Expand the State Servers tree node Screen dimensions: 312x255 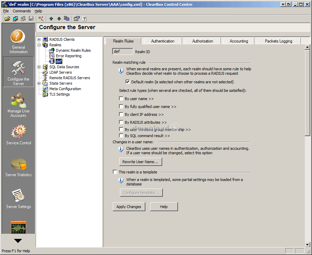[39, 83]
